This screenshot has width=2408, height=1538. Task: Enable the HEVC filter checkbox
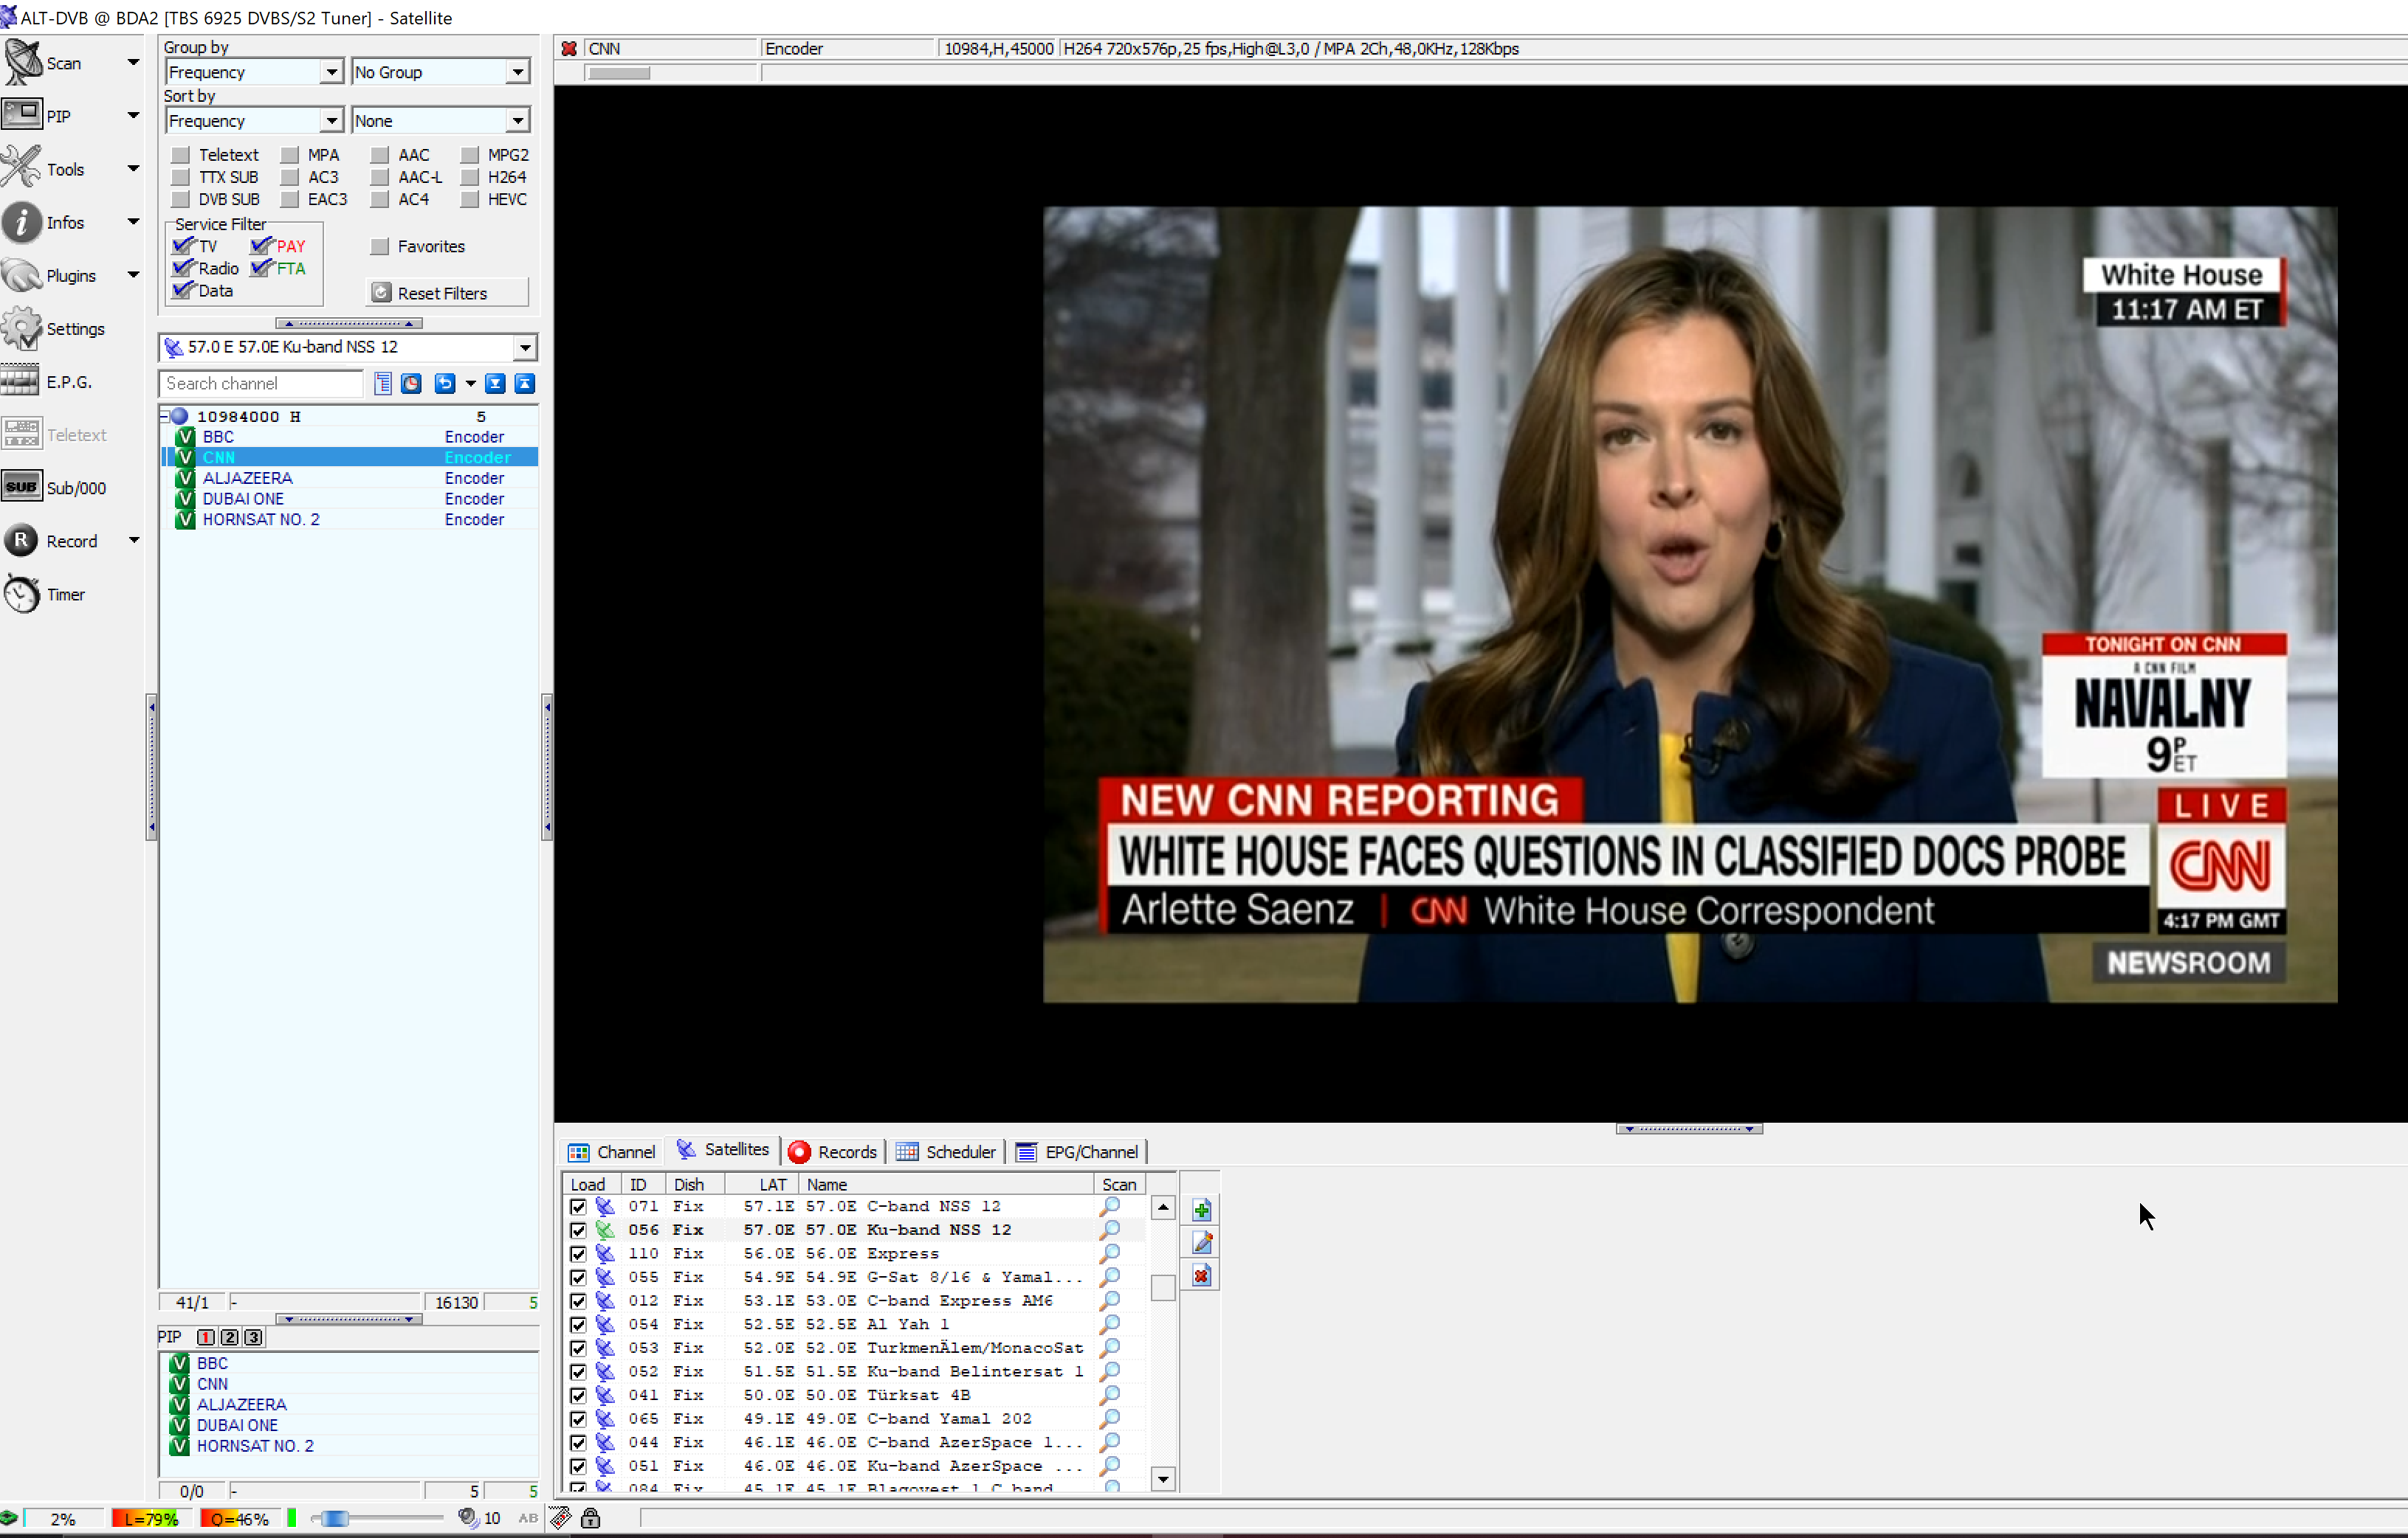pos(470,199)
